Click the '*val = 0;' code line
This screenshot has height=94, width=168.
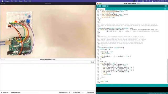click(103, 62)
